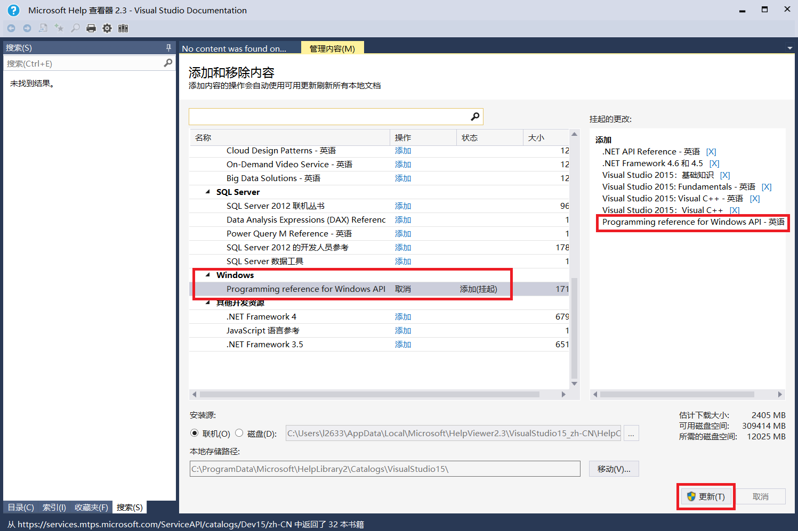The width and height of the screenshot is (798, 531).
Task: Click the 名称 column header
Action: pyautogui.click(x=290, y=137)
